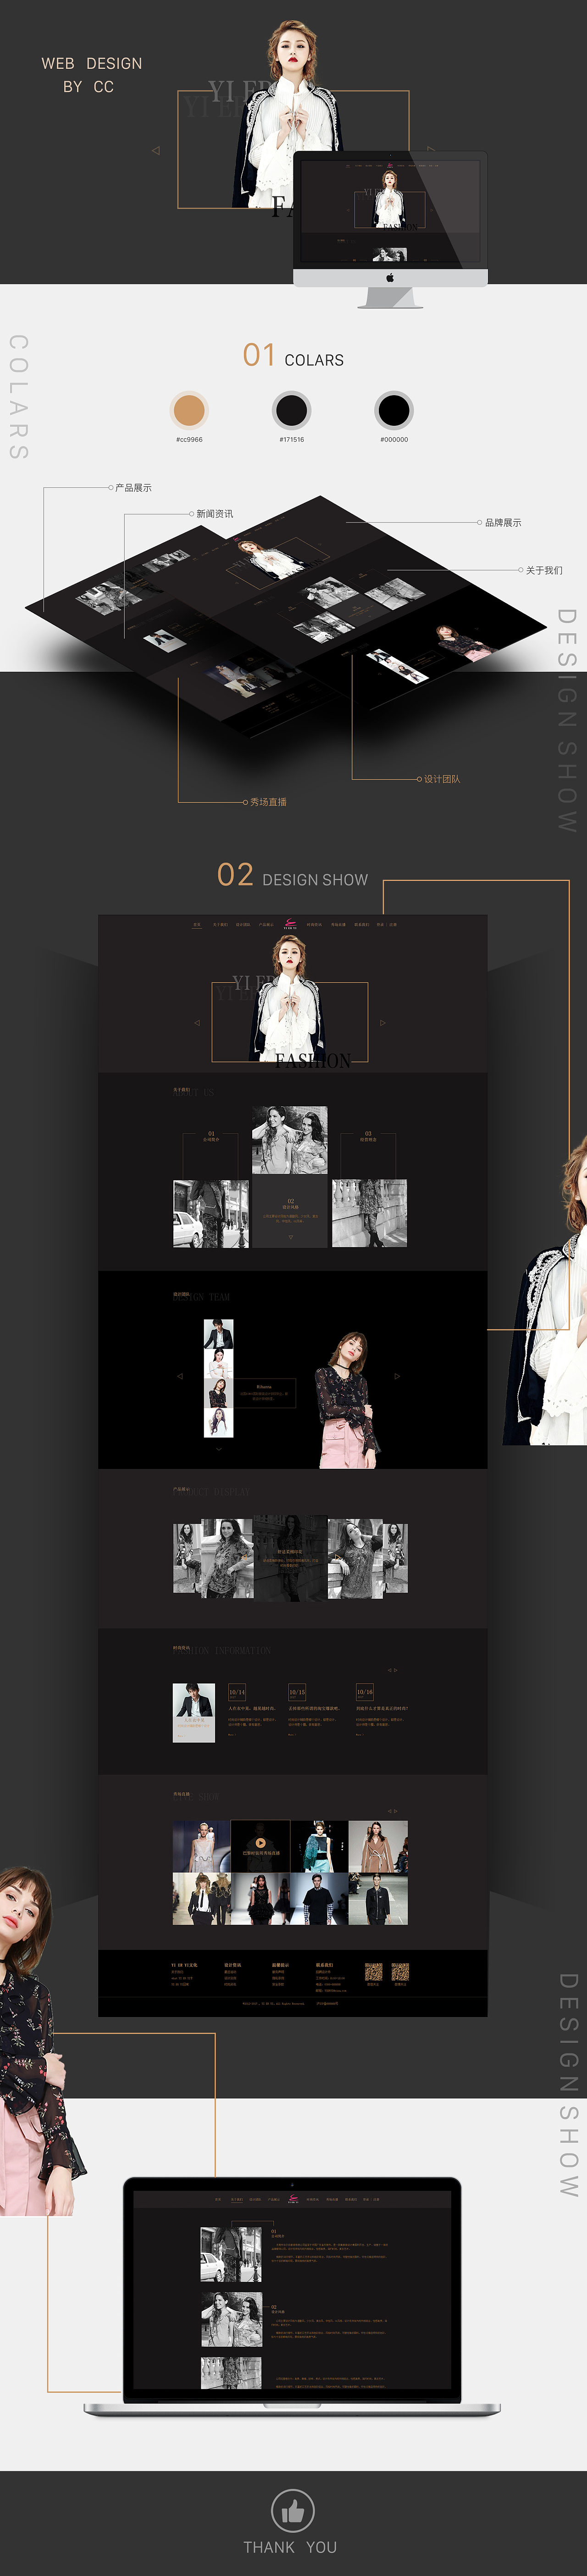Click runway photo of model in camel coat
The width and height of the screenshot is (587, 2576).
[378, 1846]
